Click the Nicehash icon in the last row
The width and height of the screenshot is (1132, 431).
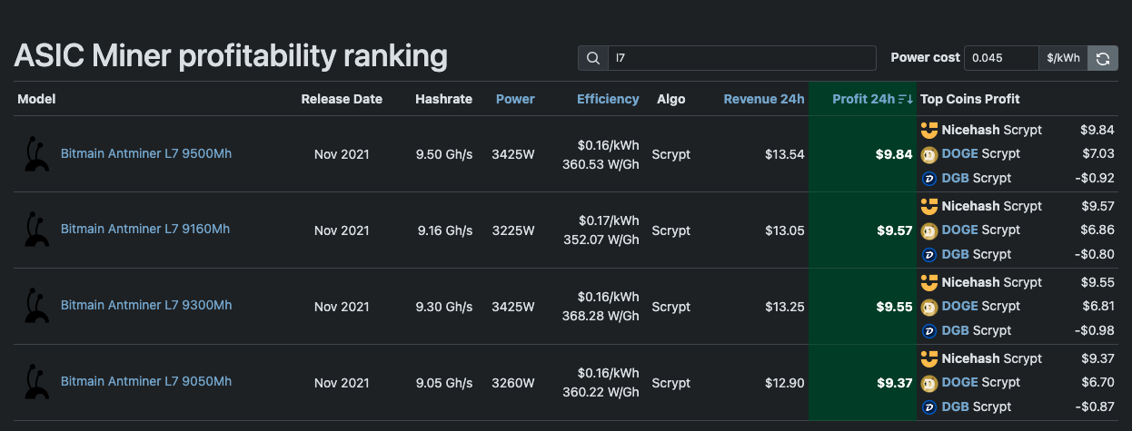928,358
